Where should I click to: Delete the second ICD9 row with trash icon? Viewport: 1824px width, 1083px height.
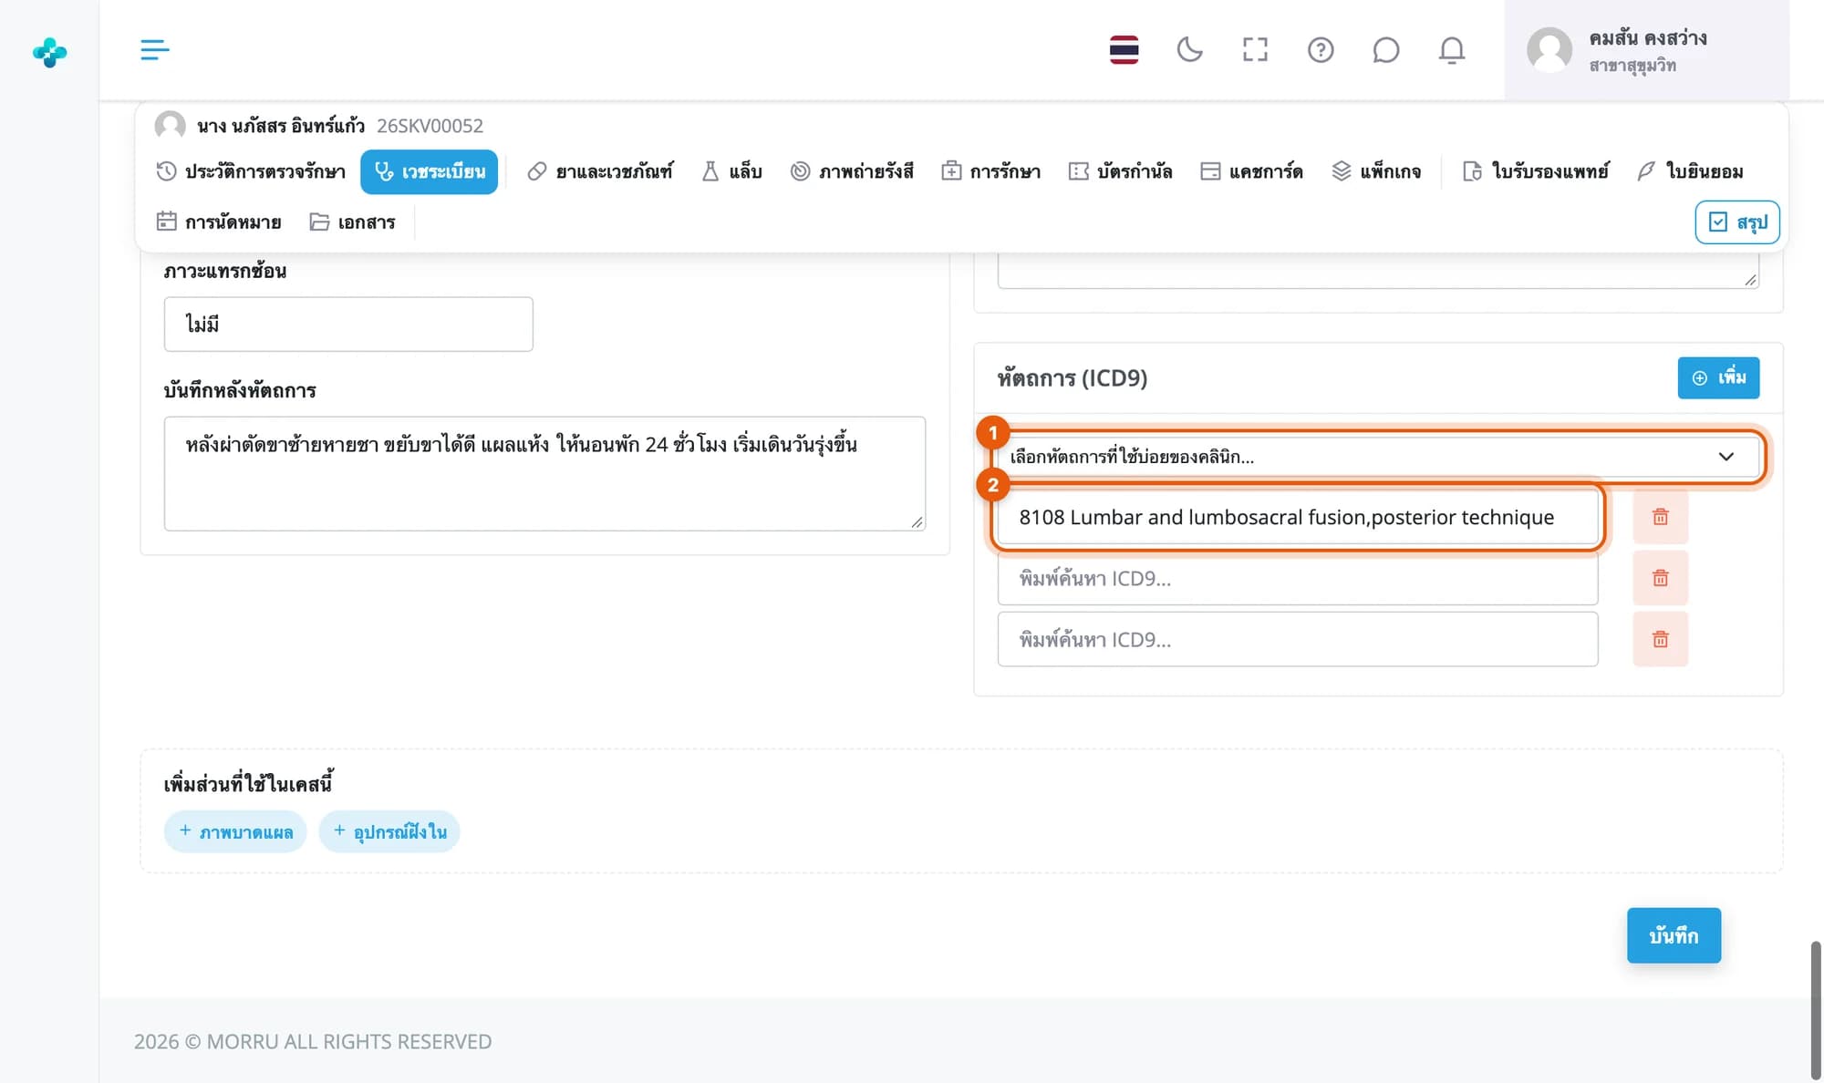[1660, 578]
